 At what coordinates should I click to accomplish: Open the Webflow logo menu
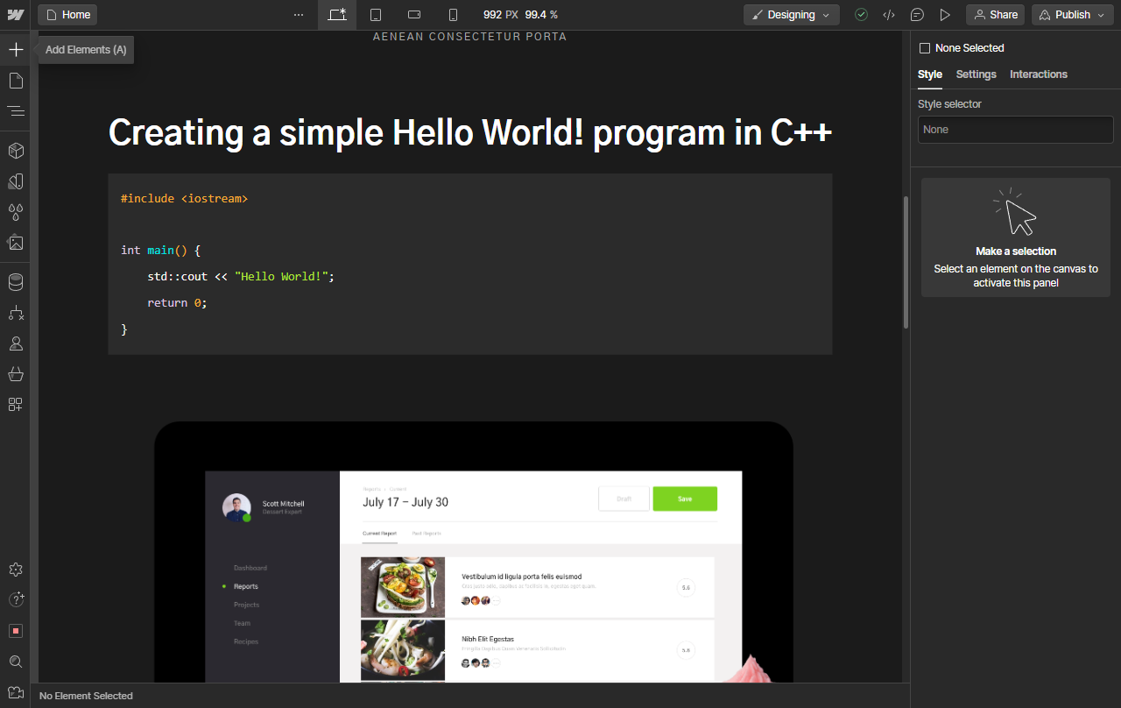15,15
